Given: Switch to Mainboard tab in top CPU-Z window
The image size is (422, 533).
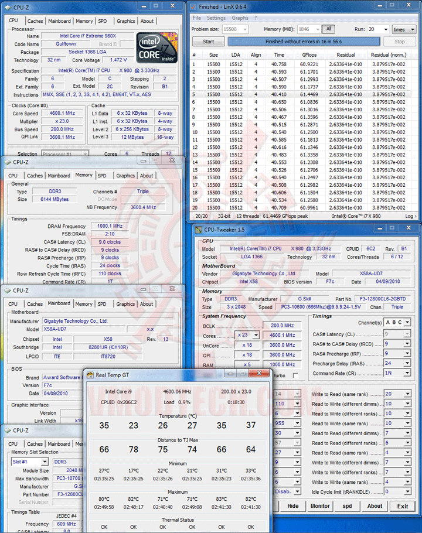Looking at the screenshot, I should tap(59, 21).
